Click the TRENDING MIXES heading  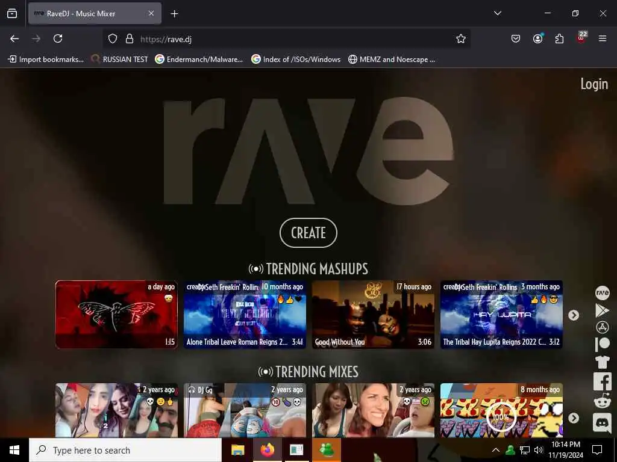tap(308, 372)
